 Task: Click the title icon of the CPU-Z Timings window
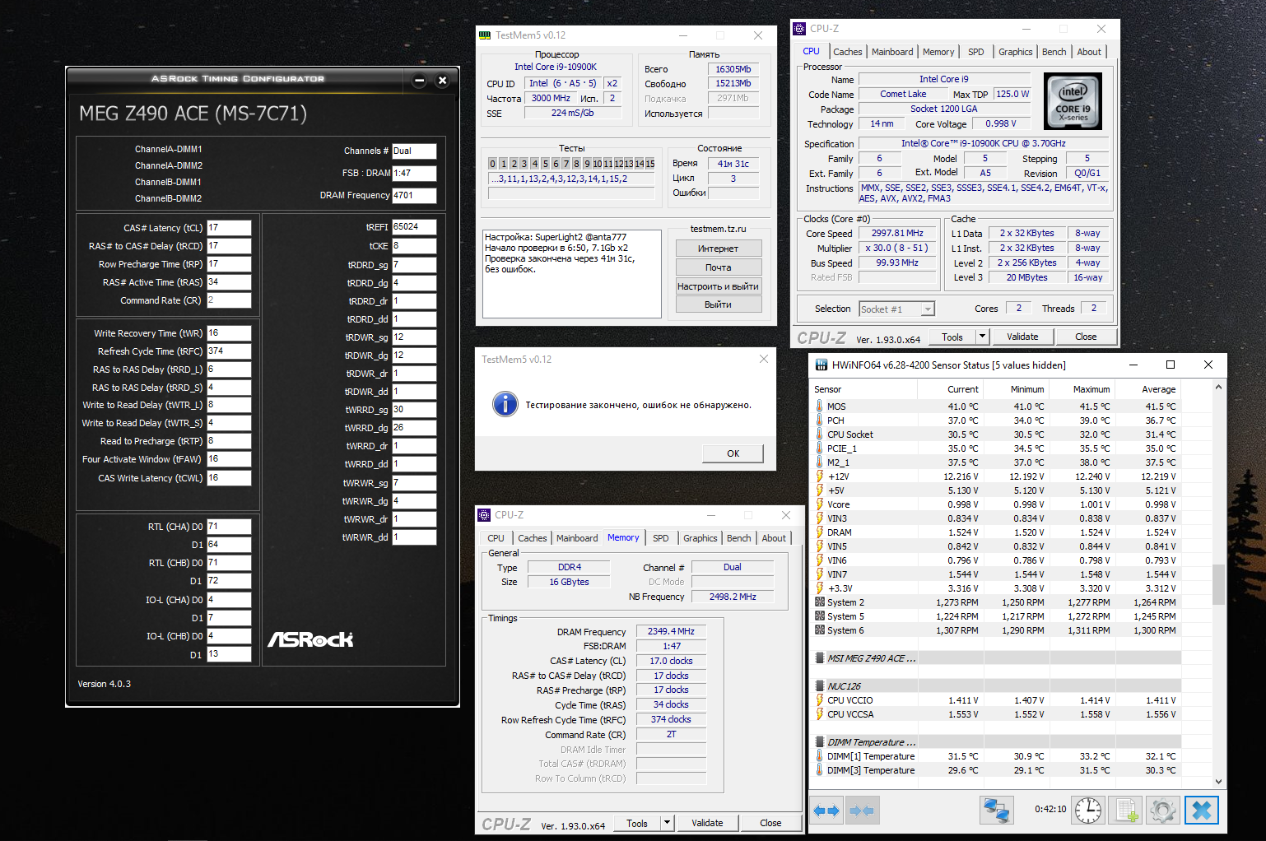[x=484, y=515]
